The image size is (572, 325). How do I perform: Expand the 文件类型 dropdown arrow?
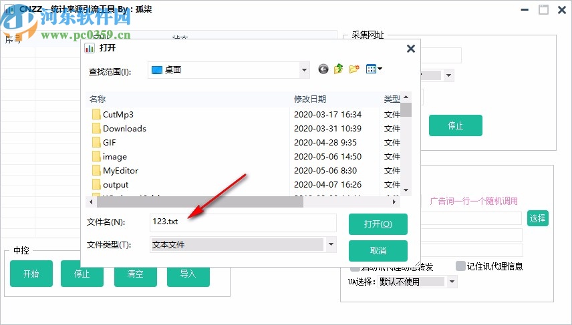(x=331, y=244)
